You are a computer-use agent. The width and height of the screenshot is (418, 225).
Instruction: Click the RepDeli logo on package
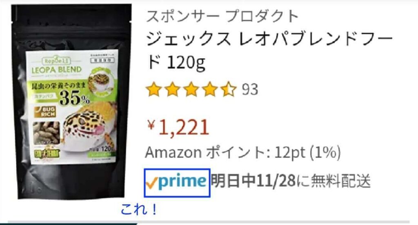click(x=57, y=60)
